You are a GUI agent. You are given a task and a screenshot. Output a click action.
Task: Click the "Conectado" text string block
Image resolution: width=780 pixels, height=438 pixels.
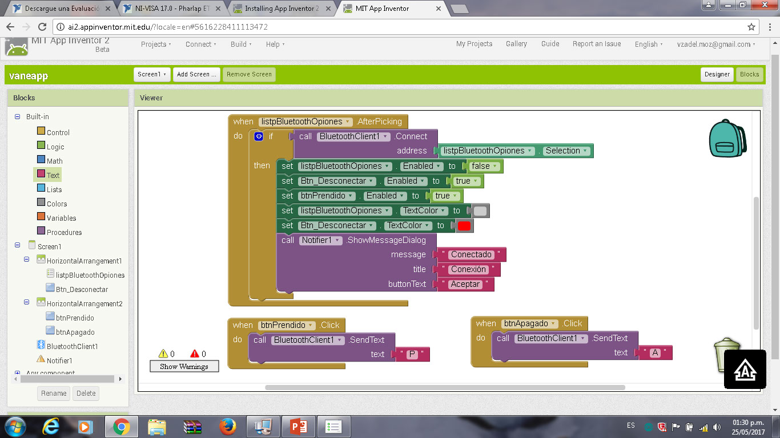point(471,254)
